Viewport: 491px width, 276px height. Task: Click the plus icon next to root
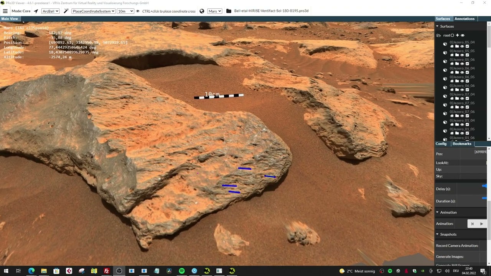(457, 35)
